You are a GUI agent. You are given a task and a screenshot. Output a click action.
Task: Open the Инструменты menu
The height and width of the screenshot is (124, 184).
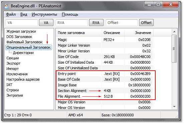(44, 14)
